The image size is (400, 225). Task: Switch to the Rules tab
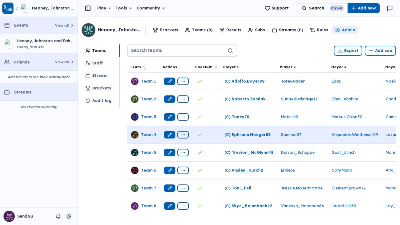tap(319, 30)
